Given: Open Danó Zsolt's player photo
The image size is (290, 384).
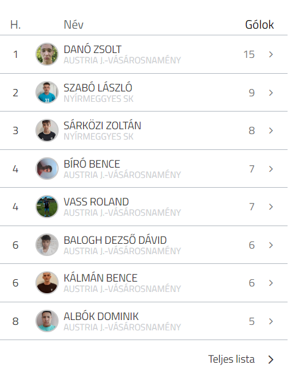Looking at the screenshot, I should [47, 54].
